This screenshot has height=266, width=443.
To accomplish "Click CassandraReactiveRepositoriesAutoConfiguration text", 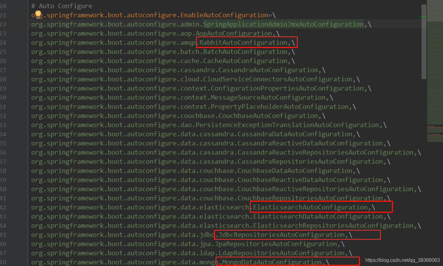I will click(326, 152).
